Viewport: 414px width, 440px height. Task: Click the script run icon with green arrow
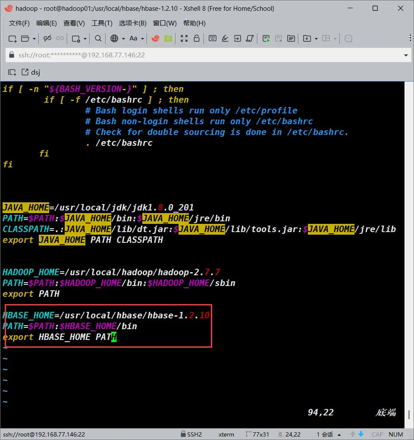coord(266,38)
